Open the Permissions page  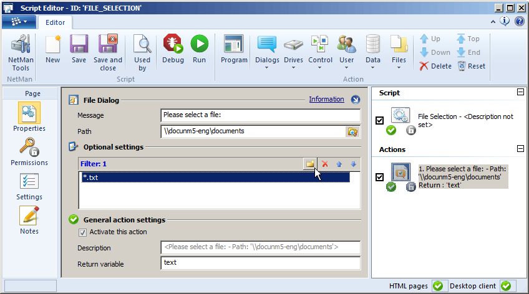[29, 151]
